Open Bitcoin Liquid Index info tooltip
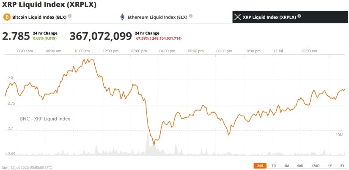Image resolution: width=349 pixels, height=170 pixels. point(70,16)
